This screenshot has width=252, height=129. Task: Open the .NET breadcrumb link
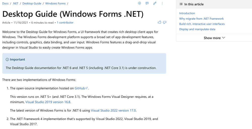tap(15, 4)
